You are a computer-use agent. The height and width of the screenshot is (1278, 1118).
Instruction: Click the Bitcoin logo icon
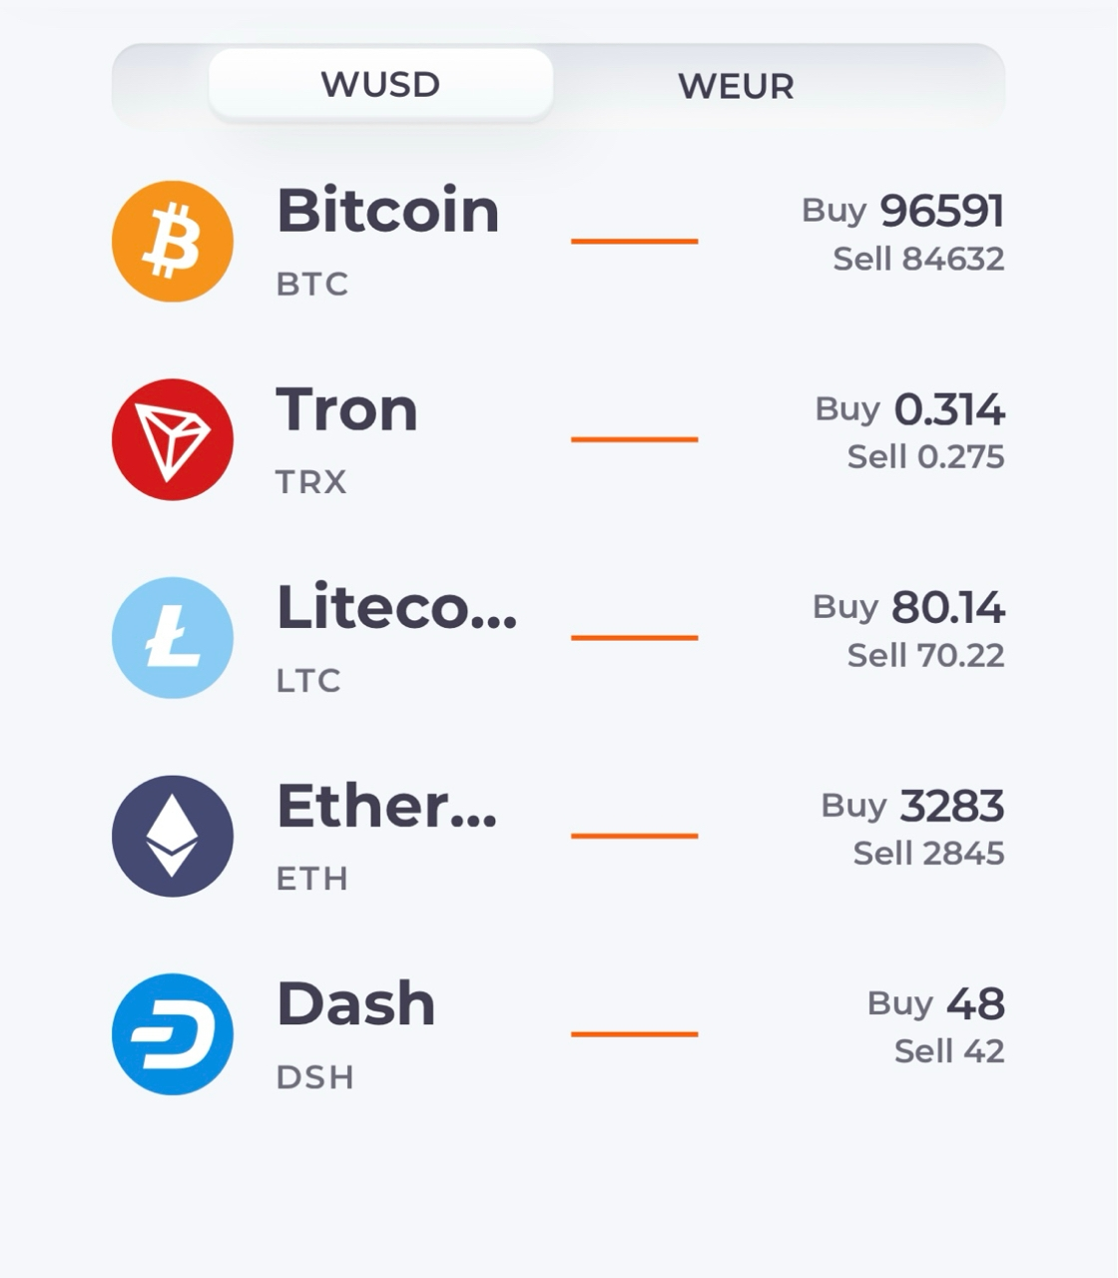pos(172,241)
